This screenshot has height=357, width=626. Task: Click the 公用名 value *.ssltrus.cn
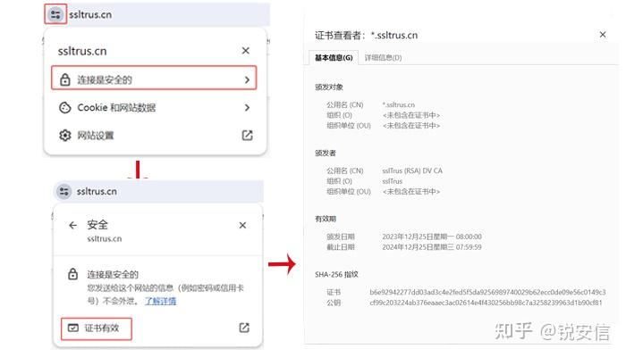point(399,104)
